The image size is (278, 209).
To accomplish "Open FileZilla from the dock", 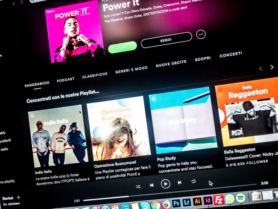I will [219, 200].
